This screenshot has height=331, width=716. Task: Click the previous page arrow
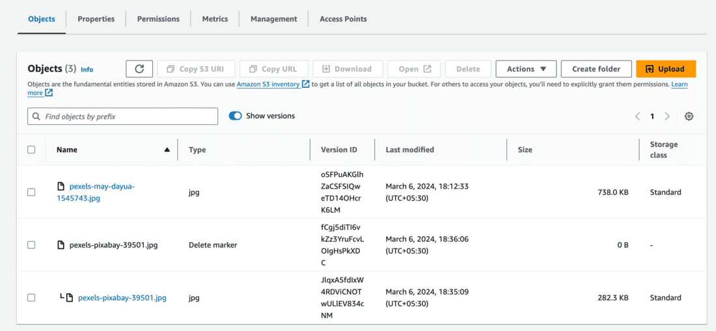pyautogui.click(x=638, y=116)
